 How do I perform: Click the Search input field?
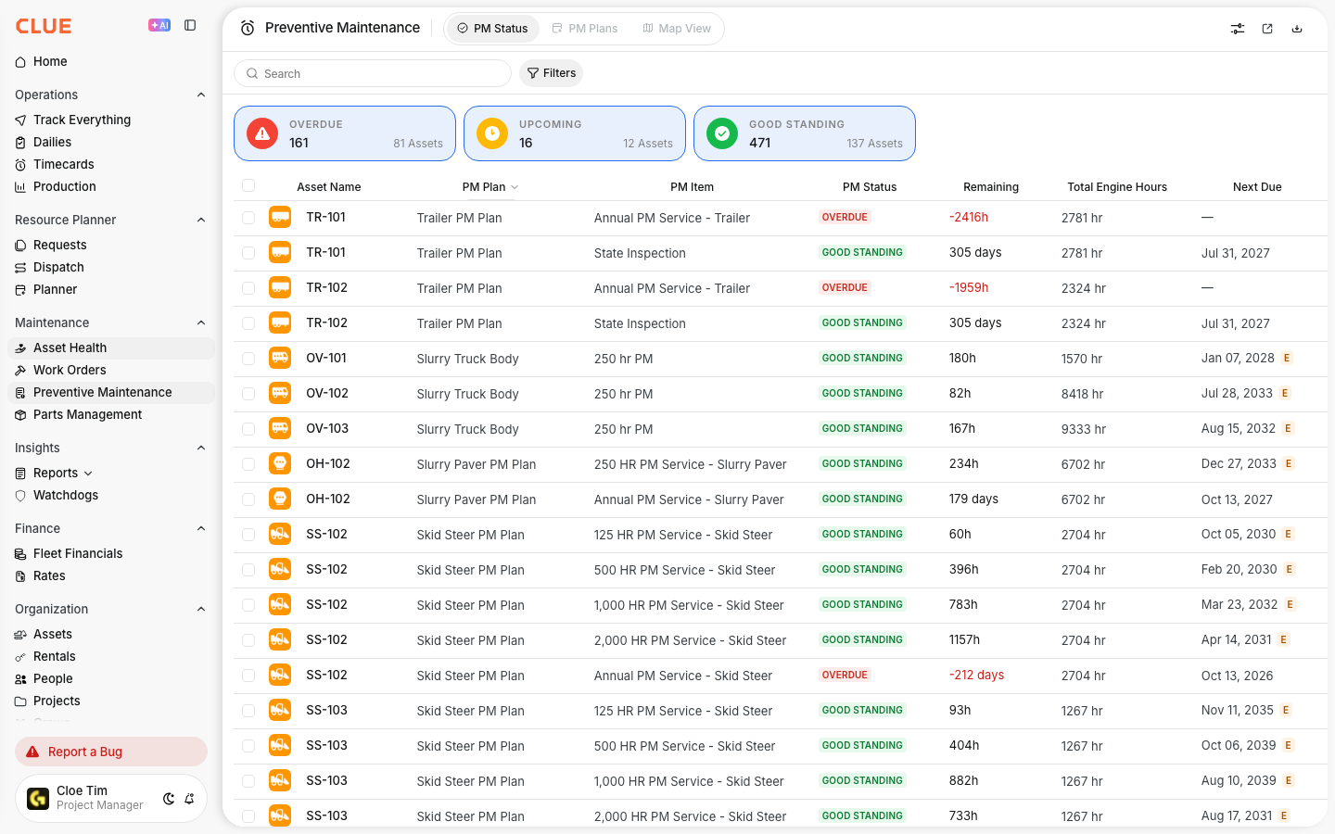373,73
